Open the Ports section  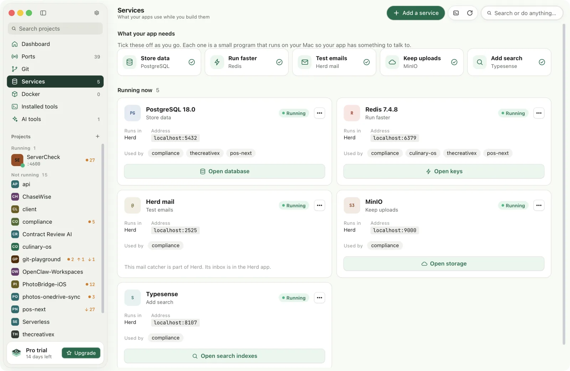(55, 57)
